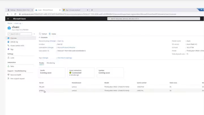
Task: Click the Tasks sidebar icon
Action: coord(8,66)
